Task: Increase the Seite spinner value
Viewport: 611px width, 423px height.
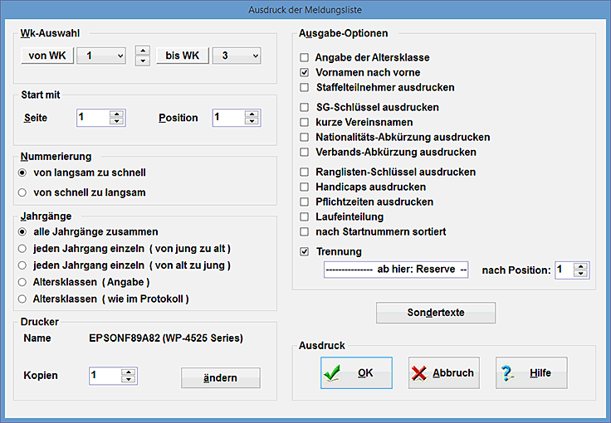Action: pyautogui.click(x=116, y=114)
